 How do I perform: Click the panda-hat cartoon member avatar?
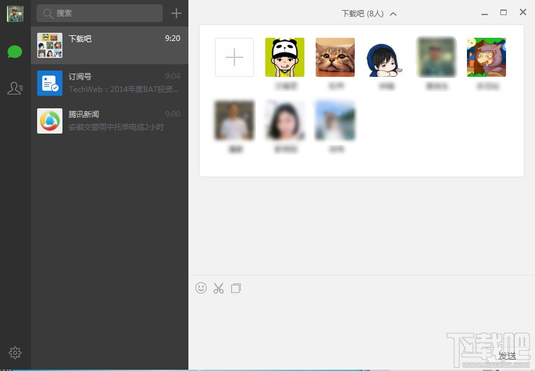click(x=284, y=57)
